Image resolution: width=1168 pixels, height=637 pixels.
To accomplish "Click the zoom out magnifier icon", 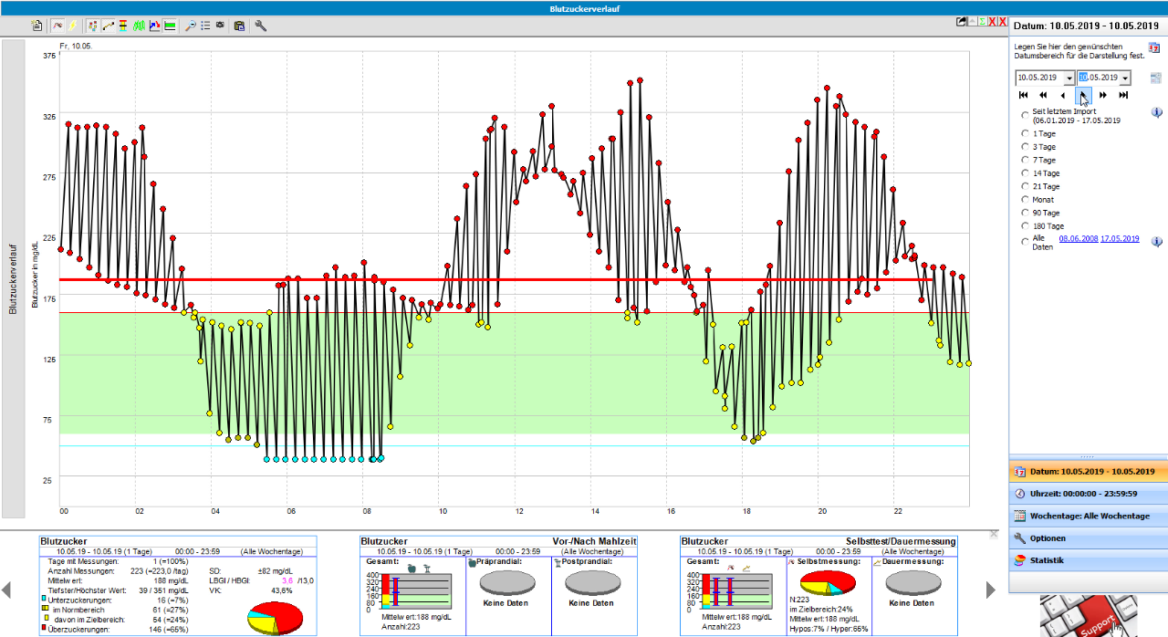I will (x=190, y=26).
